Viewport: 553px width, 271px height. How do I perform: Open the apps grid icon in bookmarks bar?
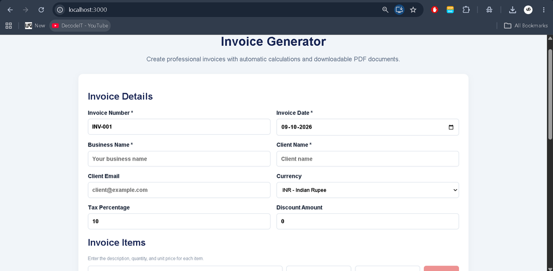tap(9, 26)
